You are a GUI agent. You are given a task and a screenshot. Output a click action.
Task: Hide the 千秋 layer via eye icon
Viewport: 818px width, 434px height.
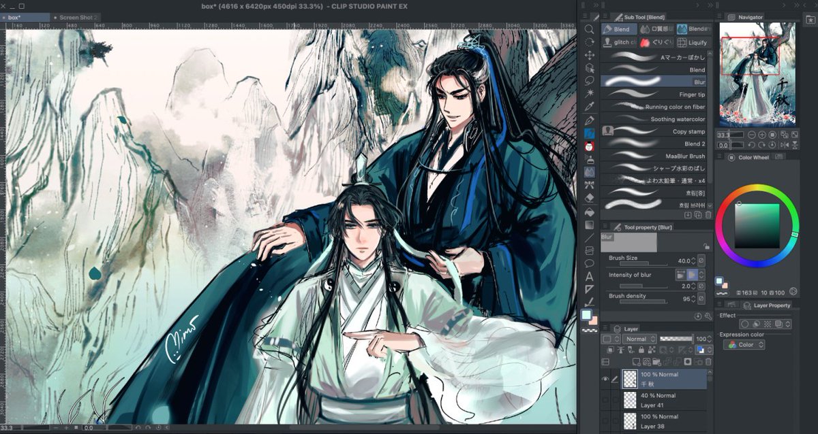(605, 379)
